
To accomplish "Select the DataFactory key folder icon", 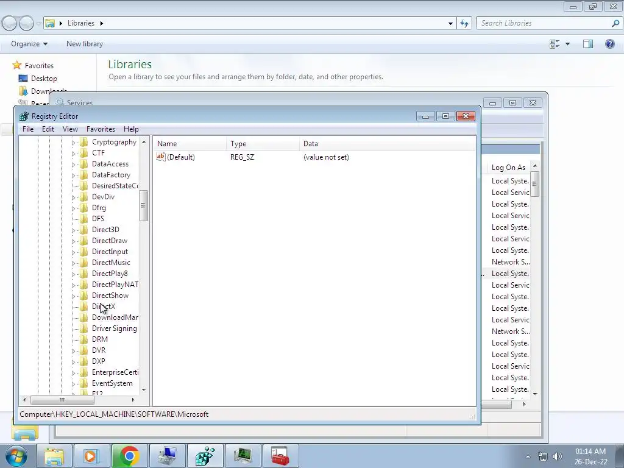I will [x=83, y=175].
